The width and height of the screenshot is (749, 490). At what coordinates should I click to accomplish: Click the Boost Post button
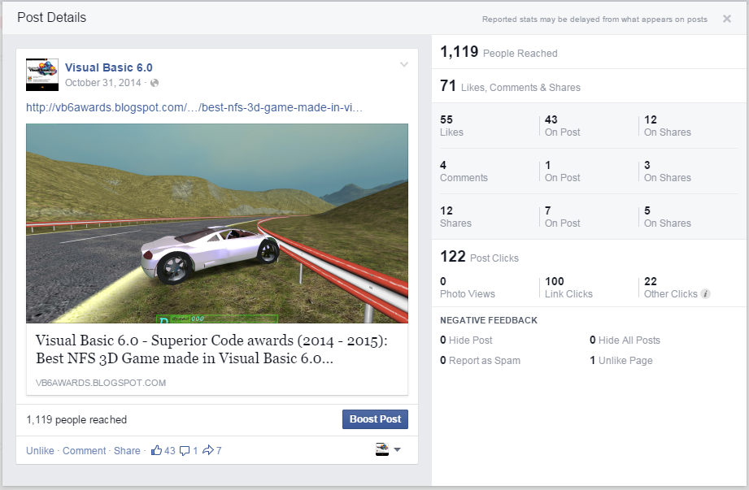point(375,419)
